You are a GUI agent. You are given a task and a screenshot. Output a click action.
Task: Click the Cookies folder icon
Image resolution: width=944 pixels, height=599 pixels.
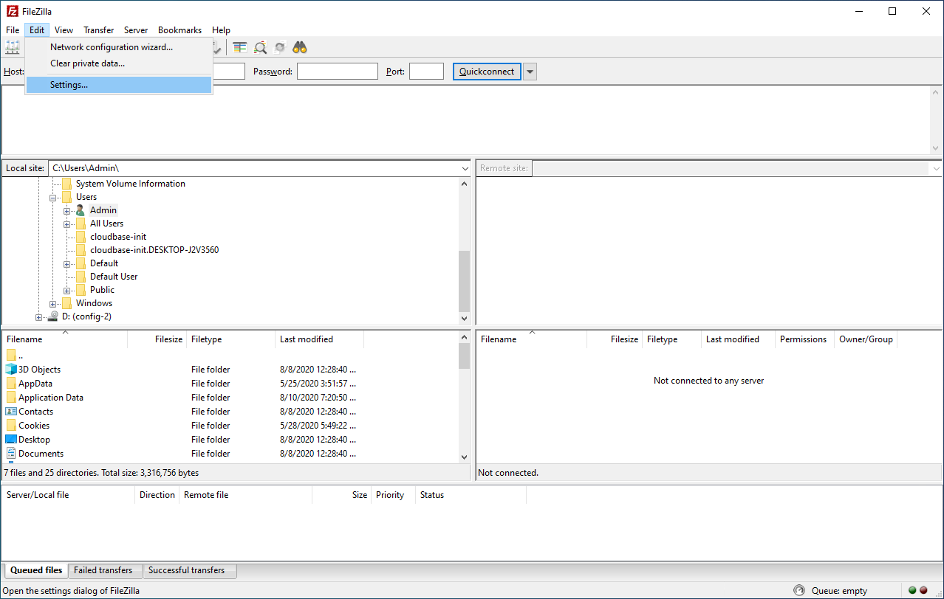pos(11,426)
